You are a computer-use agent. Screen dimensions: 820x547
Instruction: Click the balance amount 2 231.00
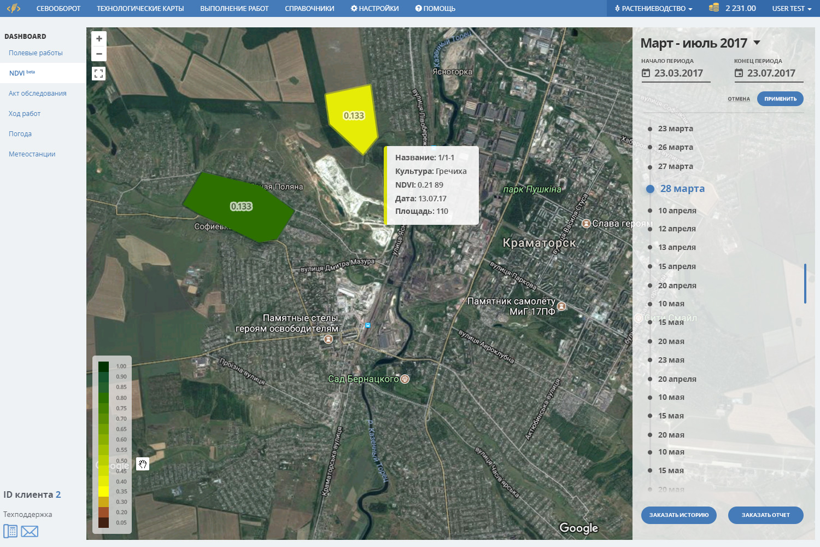741,8
